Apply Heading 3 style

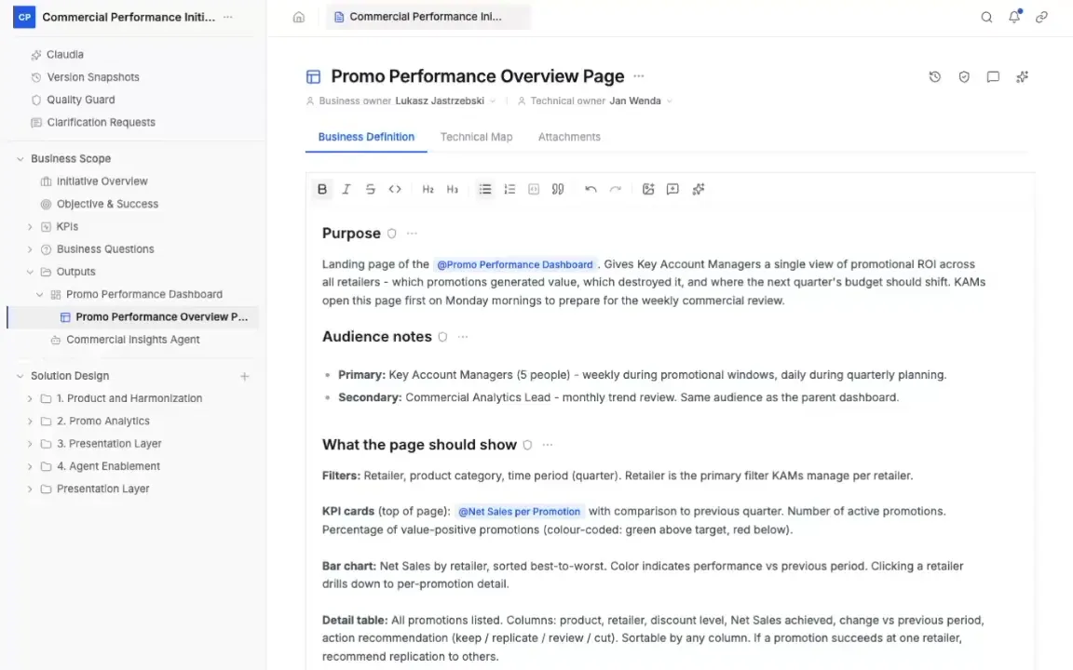pyautogui.click(x=453, y=190)
